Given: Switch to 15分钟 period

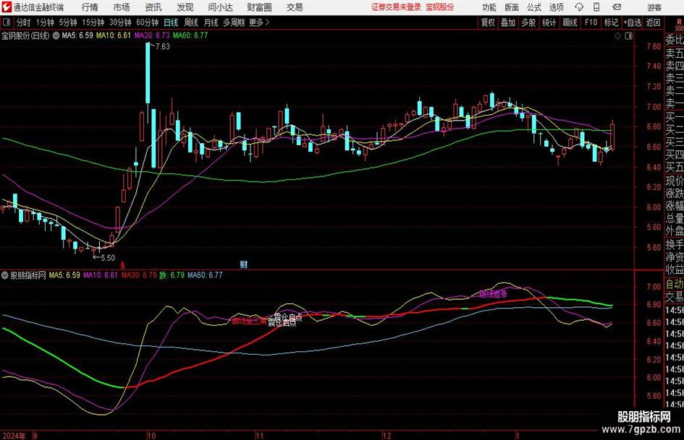Looking at the screenshot, I should tap(93, 22).
